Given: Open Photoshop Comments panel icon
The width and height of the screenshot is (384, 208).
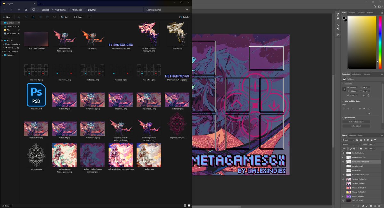Looking at the screenshot, I should [x=338, y=19].
